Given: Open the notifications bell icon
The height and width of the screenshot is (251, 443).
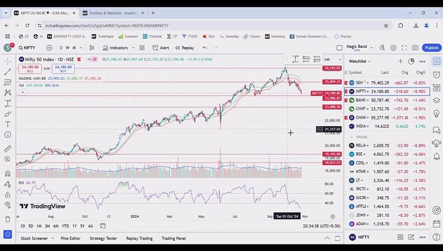Looking at the screenshot, I should [436, 157].
